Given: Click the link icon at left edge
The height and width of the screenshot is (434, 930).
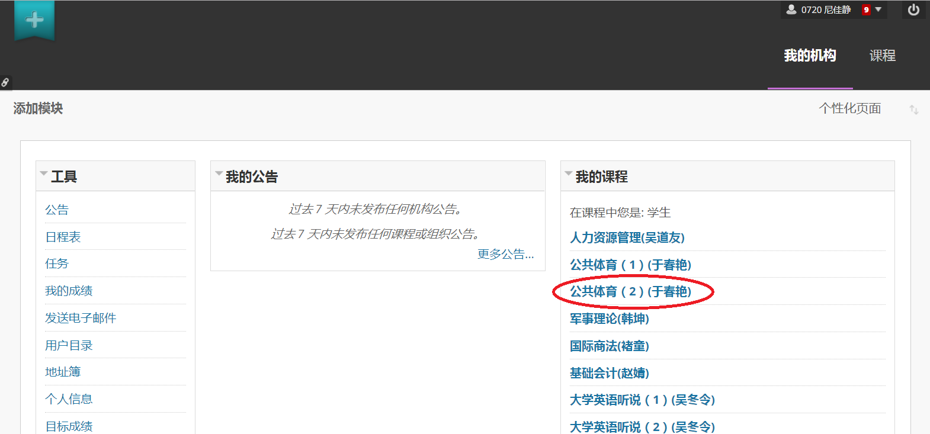Looking at the screenshot, I should [x=5, y=83].
